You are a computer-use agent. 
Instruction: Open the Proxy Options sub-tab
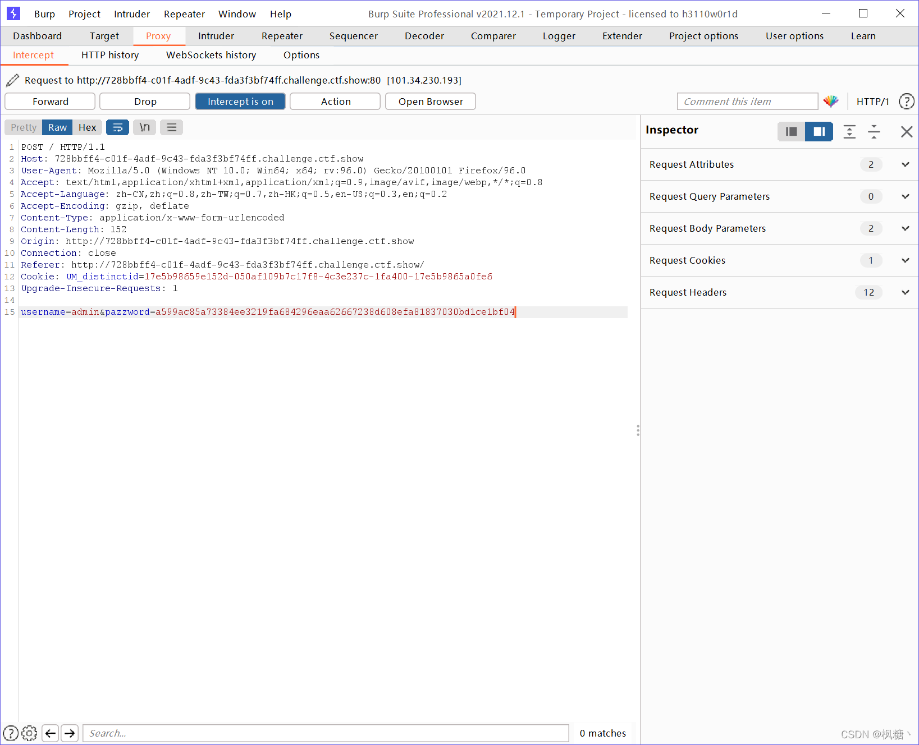point(301,55)
